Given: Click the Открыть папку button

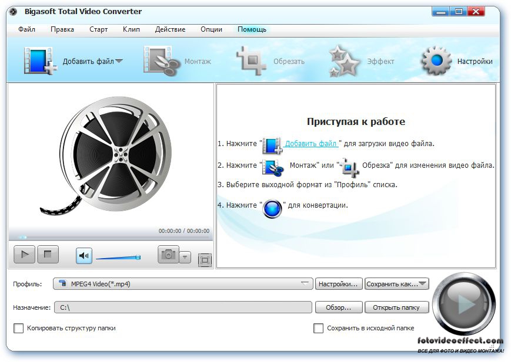Looking at the screenshot, I should pos(396,307).
